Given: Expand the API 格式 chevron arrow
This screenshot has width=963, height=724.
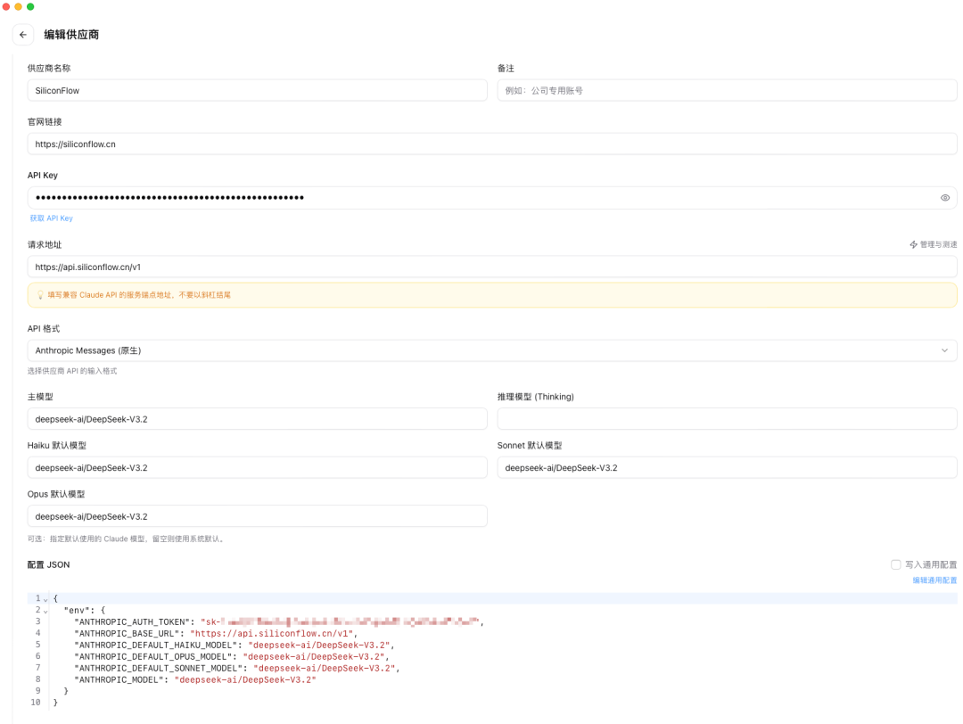Looking at the screenshot, I should coord(944,350).
